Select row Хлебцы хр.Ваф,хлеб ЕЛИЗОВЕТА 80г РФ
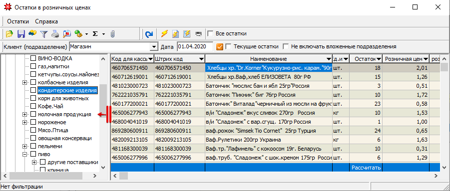Screen dimensions: 450x191 coord(275,77)
